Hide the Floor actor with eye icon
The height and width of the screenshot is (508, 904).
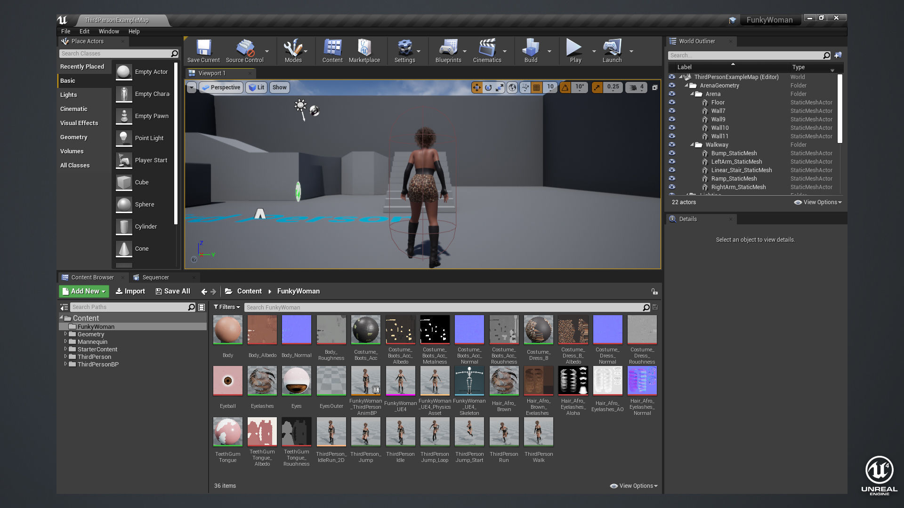(x=672, y=103)
